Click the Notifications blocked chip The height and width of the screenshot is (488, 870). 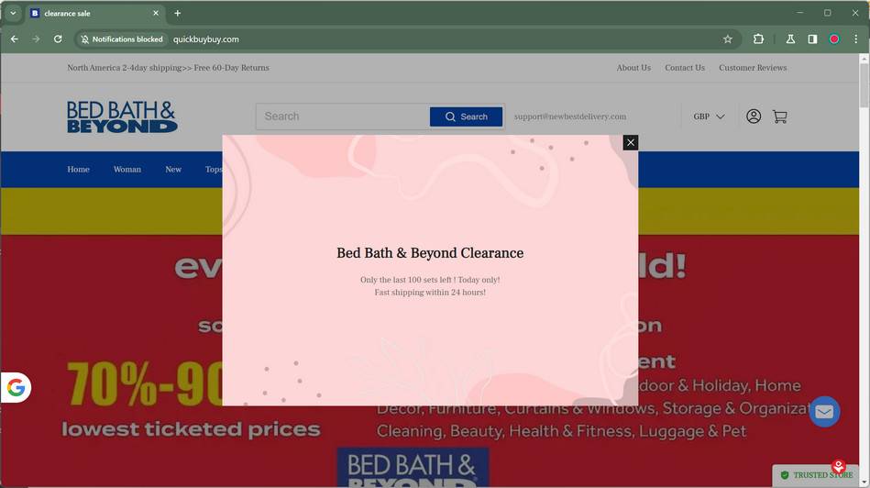[x=122, y=39]
